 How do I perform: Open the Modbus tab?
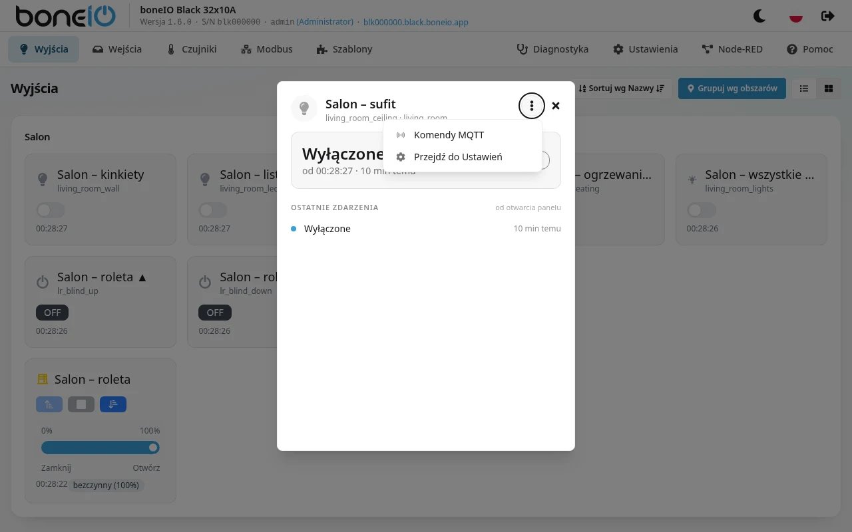coord(267,49)
